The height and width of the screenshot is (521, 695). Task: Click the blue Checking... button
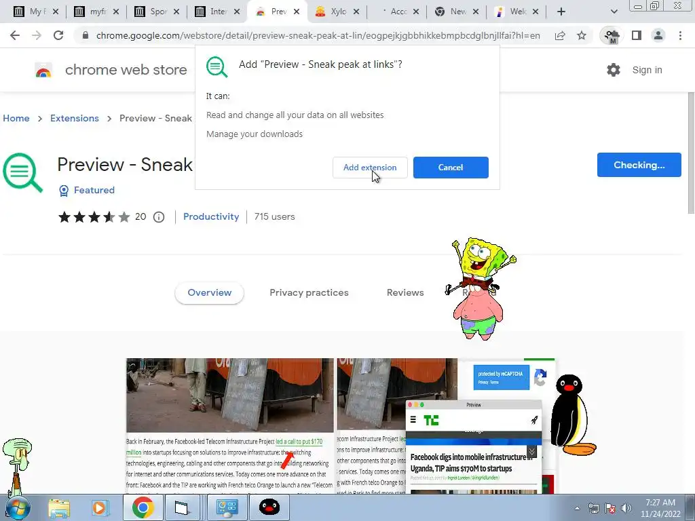click(639, 165)
